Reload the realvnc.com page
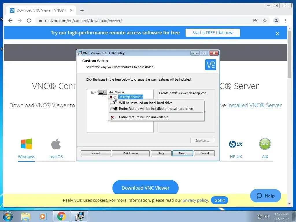Viewport: 296px width, 222px height. pos(29,21)
